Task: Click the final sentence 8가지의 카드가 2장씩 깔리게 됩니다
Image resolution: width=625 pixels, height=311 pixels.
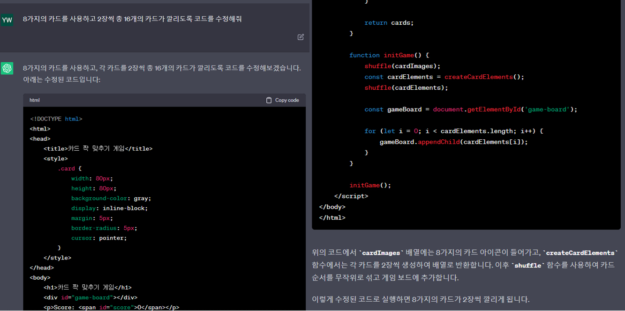Action: click(471, 299)
